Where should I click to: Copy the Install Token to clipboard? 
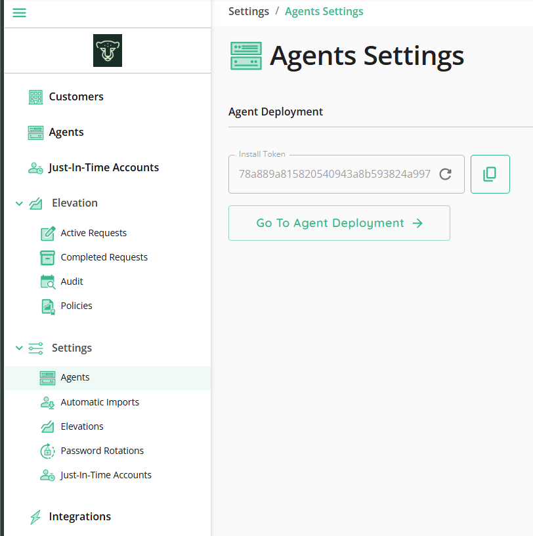coord(490,174)
